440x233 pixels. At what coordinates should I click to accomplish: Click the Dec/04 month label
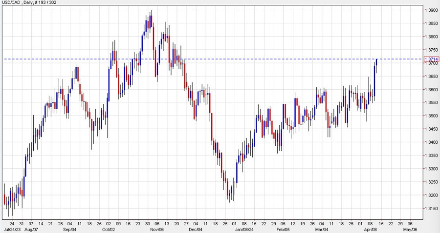coord(196,230)
